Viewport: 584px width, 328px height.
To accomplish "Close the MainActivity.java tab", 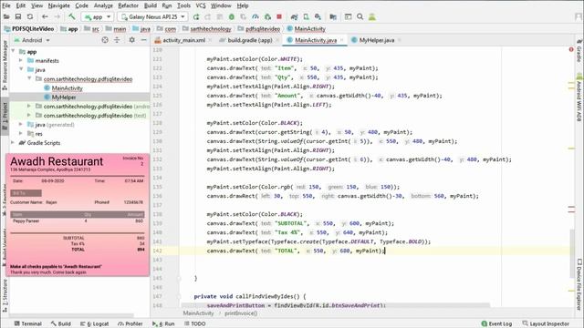I will pyautogui.click(x=342, y=40).
